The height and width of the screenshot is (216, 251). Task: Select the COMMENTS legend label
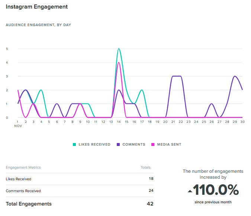click(x=134, y=144)
